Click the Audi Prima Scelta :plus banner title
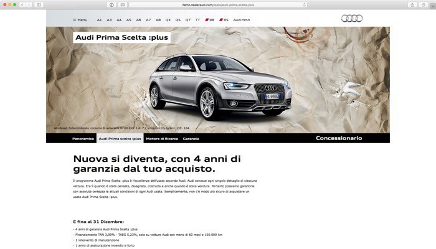Screen dimensions: 436x249 coord(122,37)
